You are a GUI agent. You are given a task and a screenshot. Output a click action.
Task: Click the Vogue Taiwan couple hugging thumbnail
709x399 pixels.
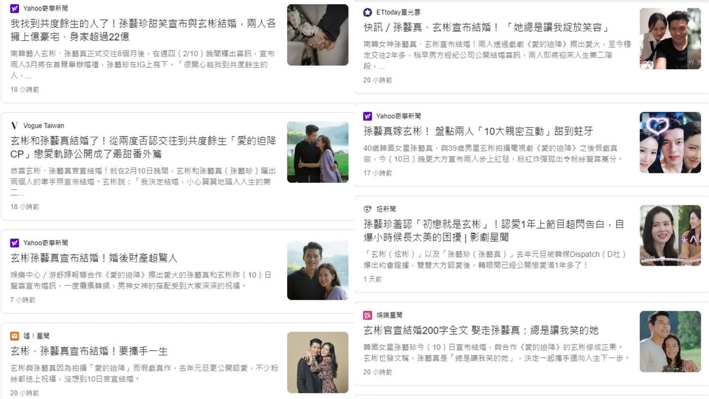click(x=318, y=152)
